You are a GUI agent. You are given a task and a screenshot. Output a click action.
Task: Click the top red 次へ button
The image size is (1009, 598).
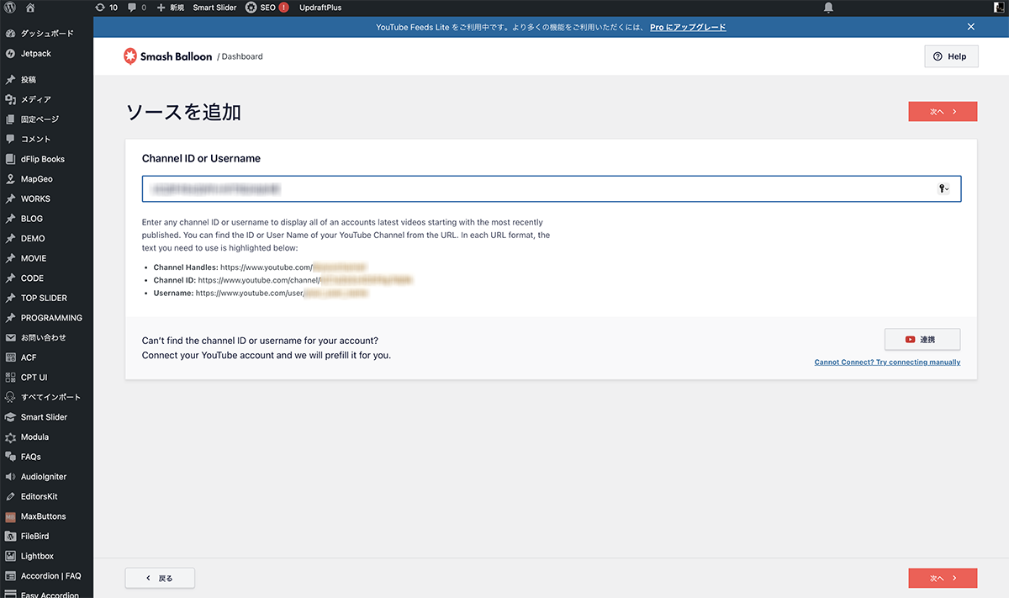point(943,112)
